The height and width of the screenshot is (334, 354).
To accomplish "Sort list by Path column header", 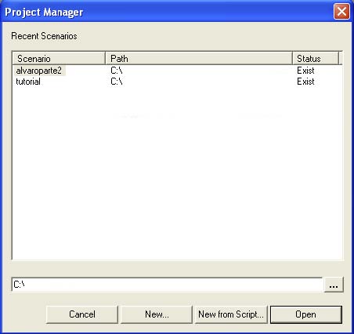I will [199, 58].
